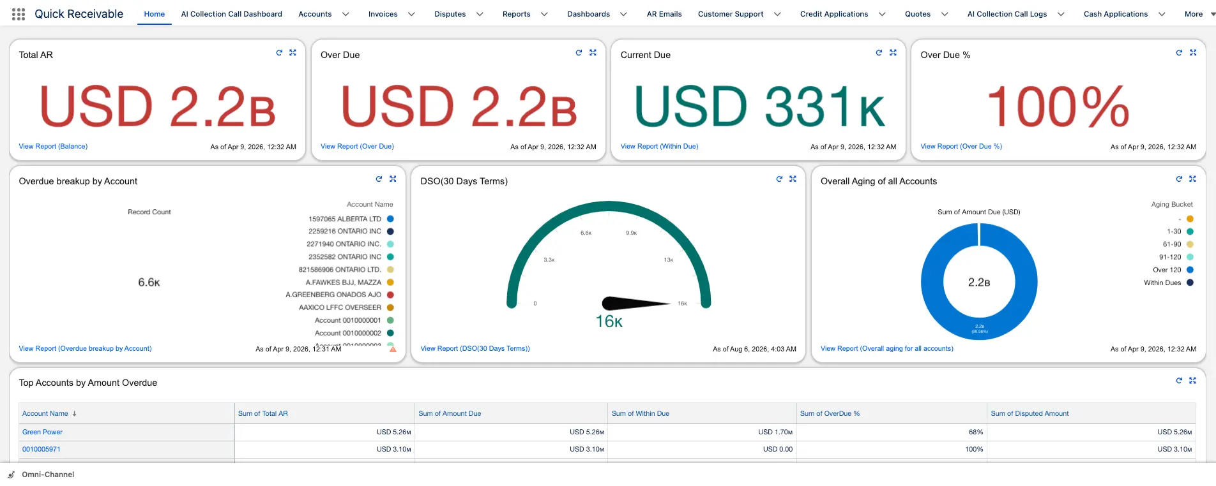Switch to the Invoices tab

click(x=383, y=14)
